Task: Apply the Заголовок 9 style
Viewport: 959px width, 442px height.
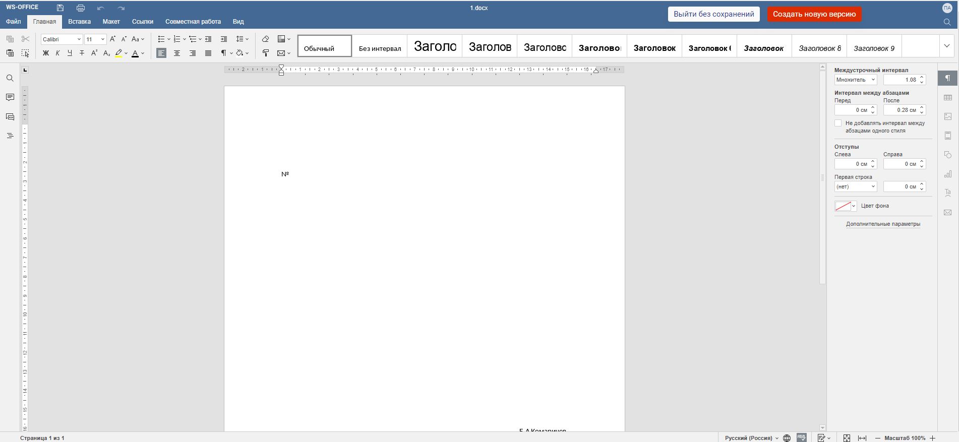Action: 874,46
